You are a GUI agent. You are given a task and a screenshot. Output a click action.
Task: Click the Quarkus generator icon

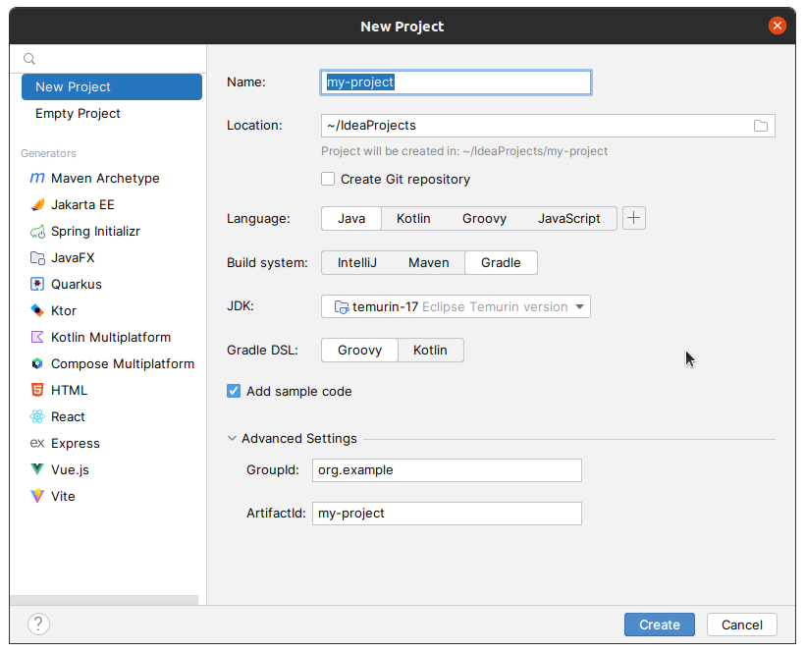pyautogui.click(x=37, y=284)
